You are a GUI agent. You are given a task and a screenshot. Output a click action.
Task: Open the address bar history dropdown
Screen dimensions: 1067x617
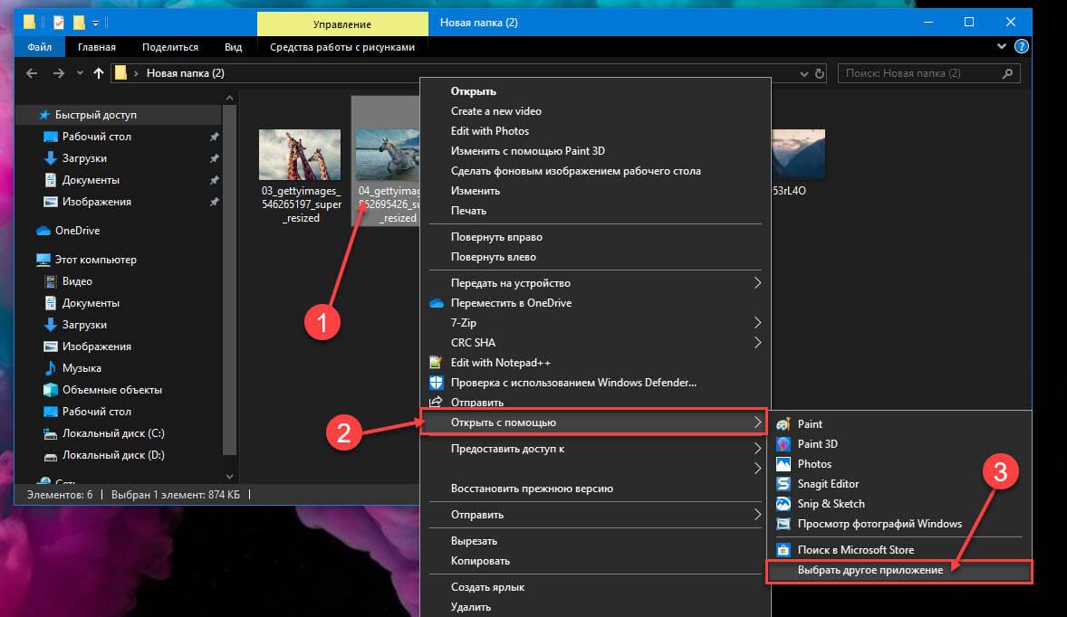point(803,73)
